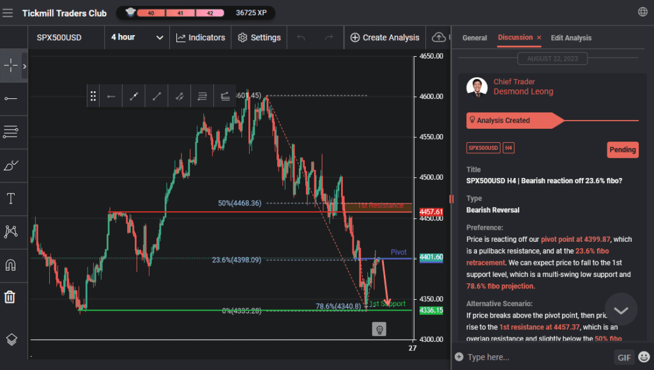Open the GIF picker
This screenshot has height=370, width=654.
coord(624,357)
